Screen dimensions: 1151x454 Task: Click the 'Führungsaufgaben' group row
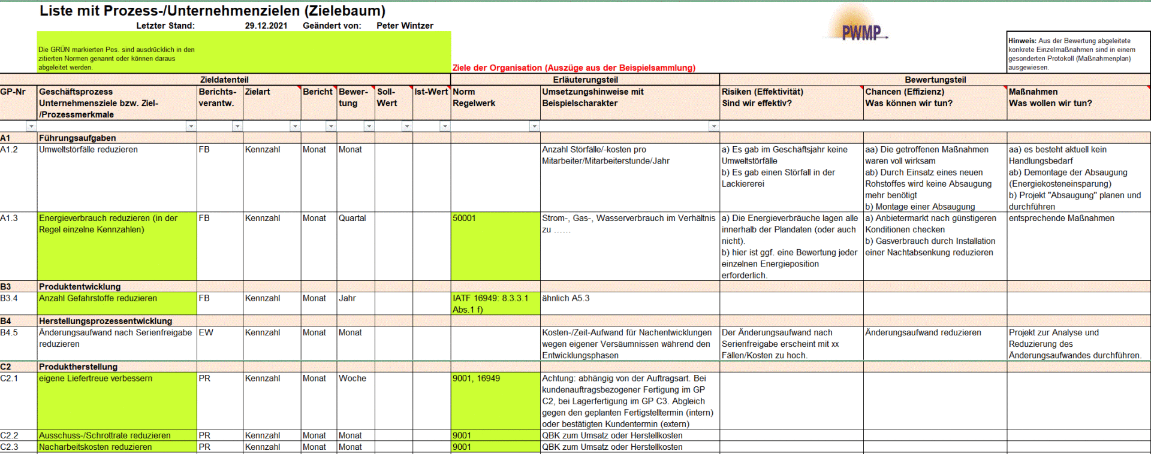coord(78,138)
